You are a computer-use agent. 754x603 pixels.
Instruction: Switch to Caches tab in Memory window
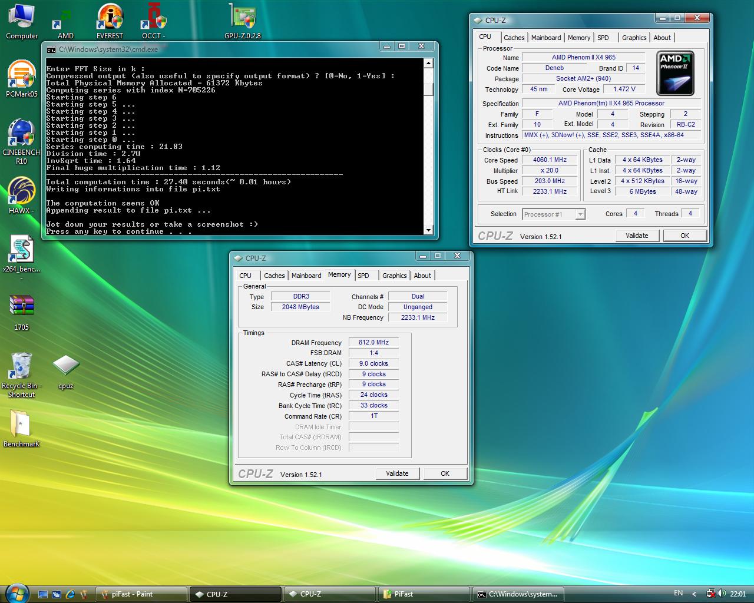point(274,276)
